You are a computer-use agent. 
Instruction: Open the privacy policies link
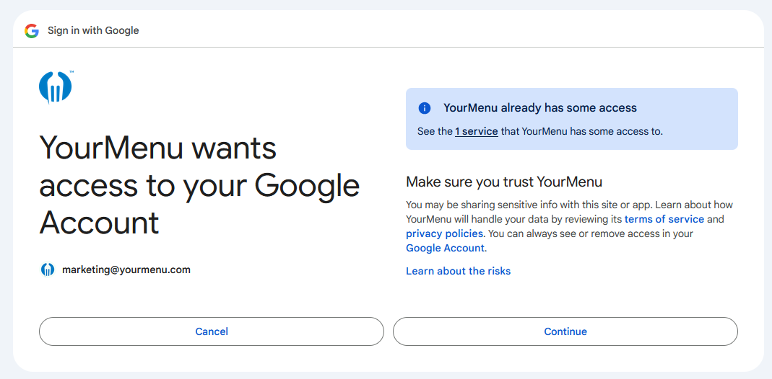(444, 233)
